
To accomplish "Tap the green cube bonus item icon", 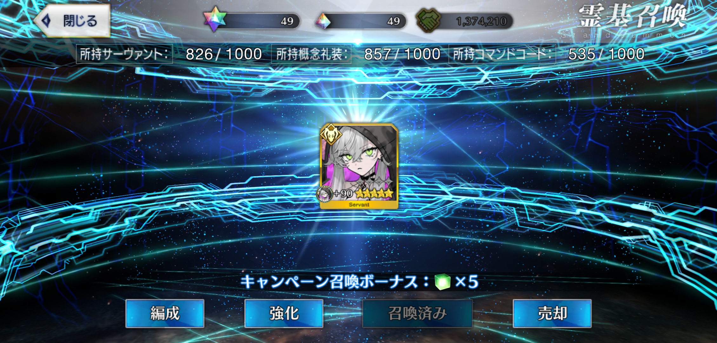I will [442, 282].
